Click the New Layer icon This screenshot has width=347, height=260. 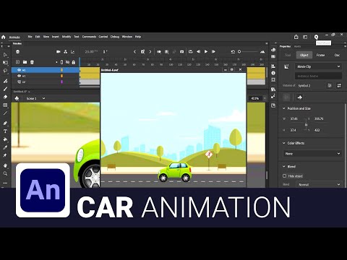pyautogui.click(x=17, y=62)
